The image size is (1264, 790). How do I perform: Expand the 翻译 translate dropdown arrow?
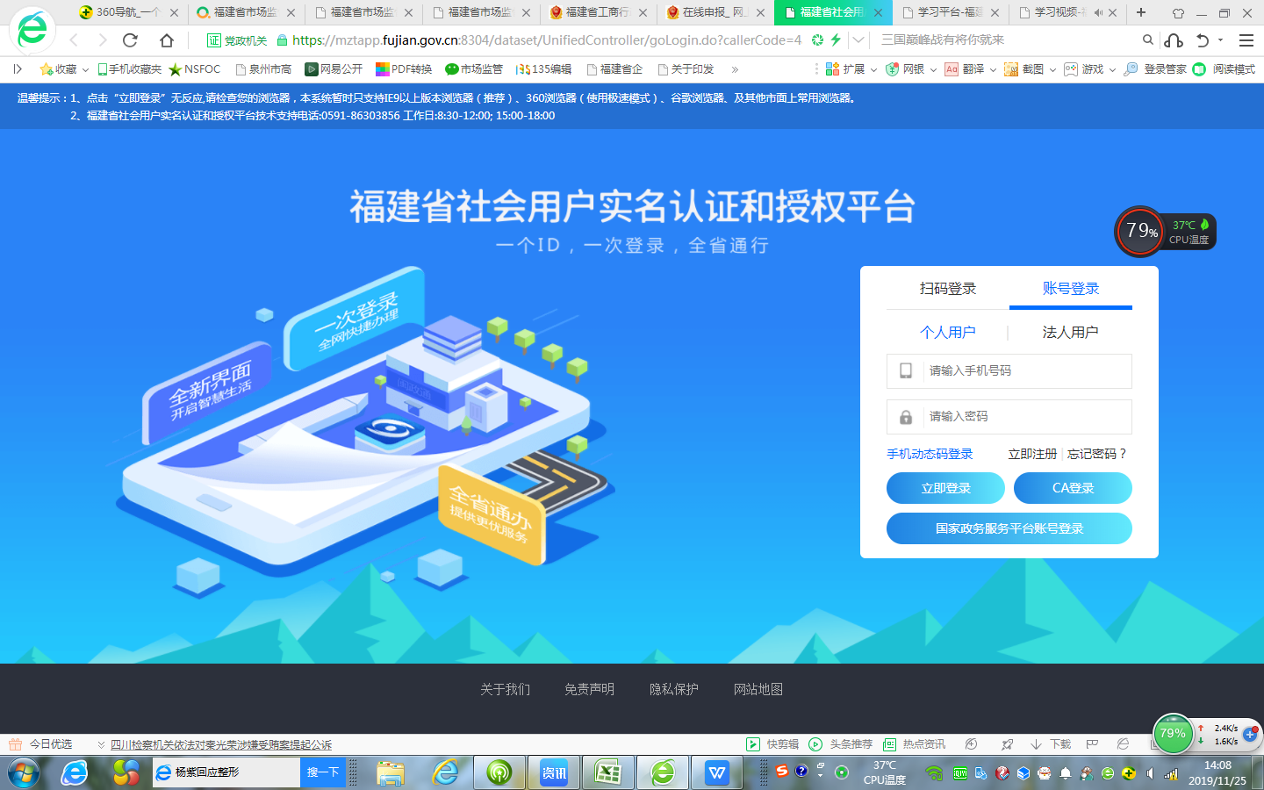[x=993, y=69]
